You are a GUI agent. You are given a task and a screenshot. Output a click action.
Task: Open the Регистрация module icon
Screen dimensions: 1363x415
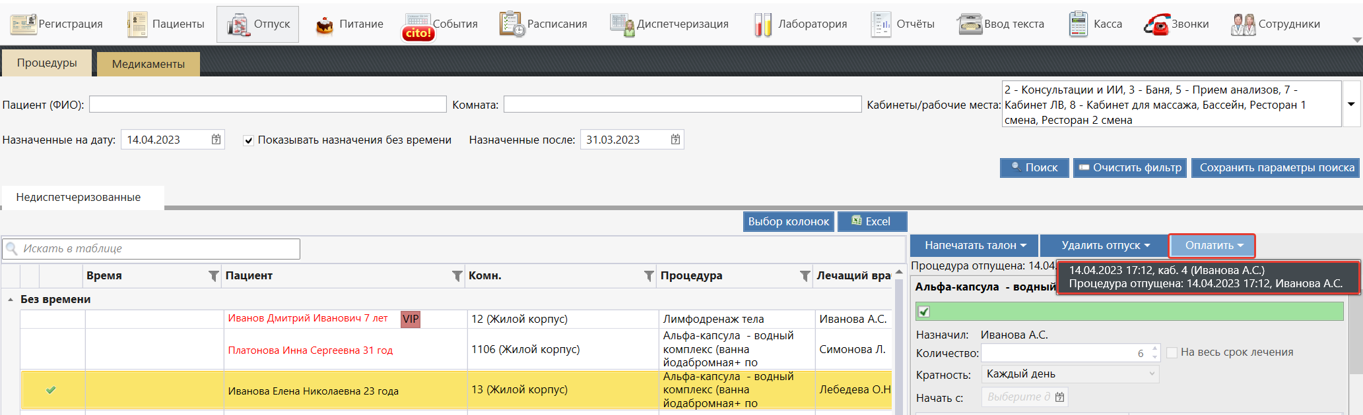pyautogui.click(x=23, y=24)
